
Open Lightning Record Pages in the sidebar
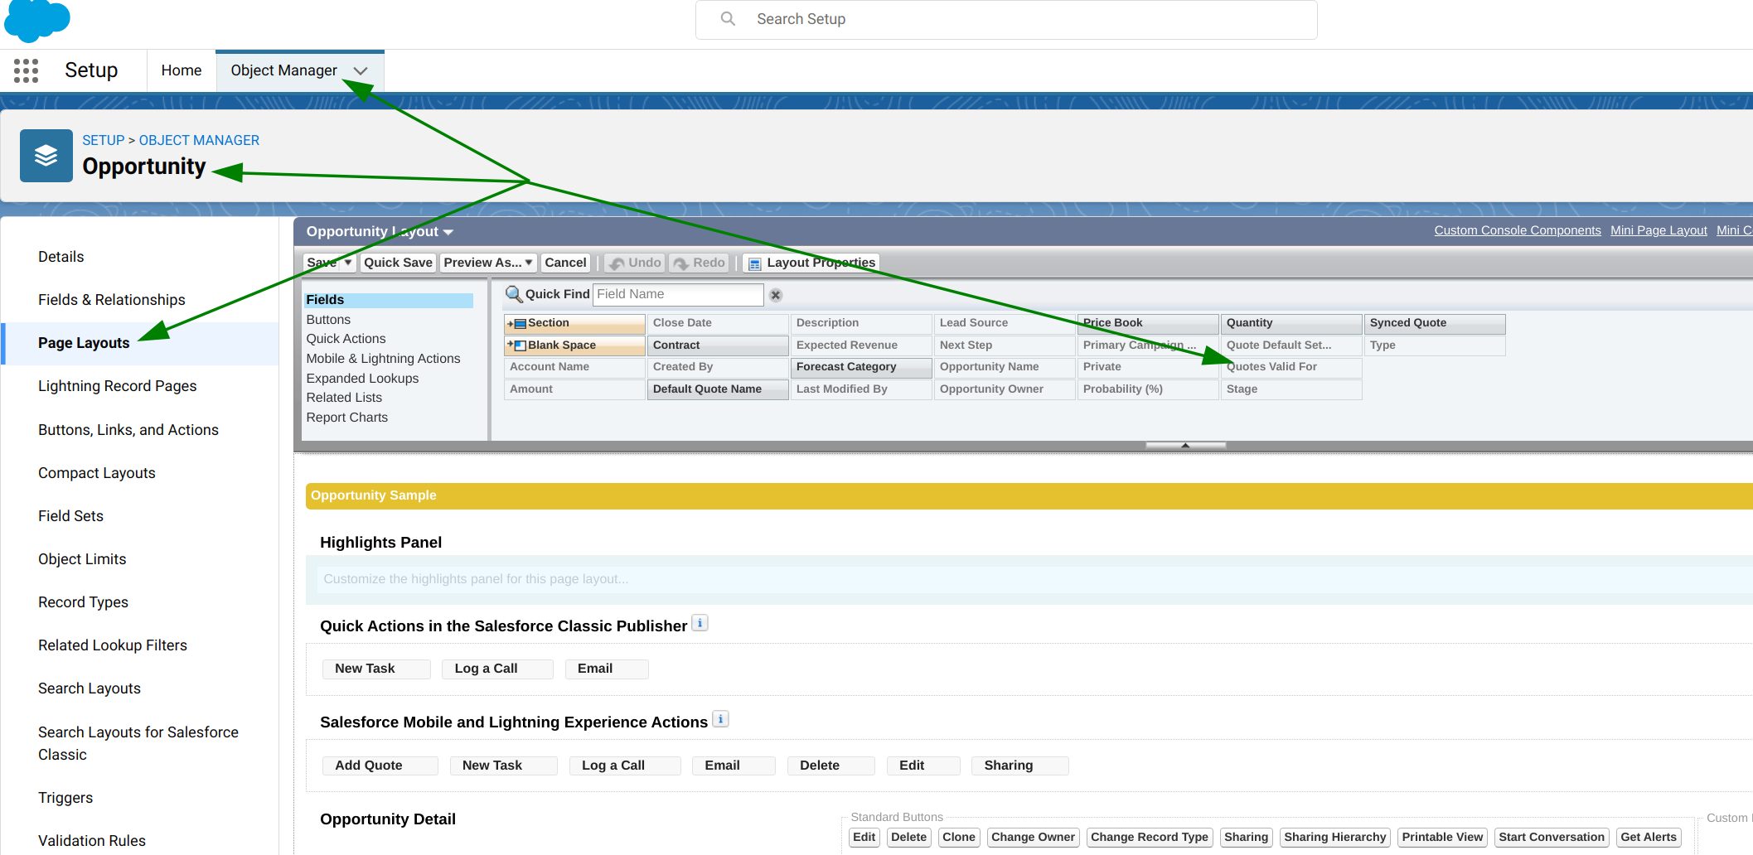(x=118, y=386)
